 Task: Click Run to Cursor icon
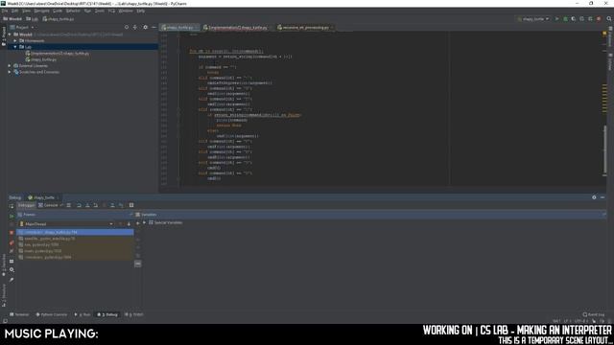[121, 205]
